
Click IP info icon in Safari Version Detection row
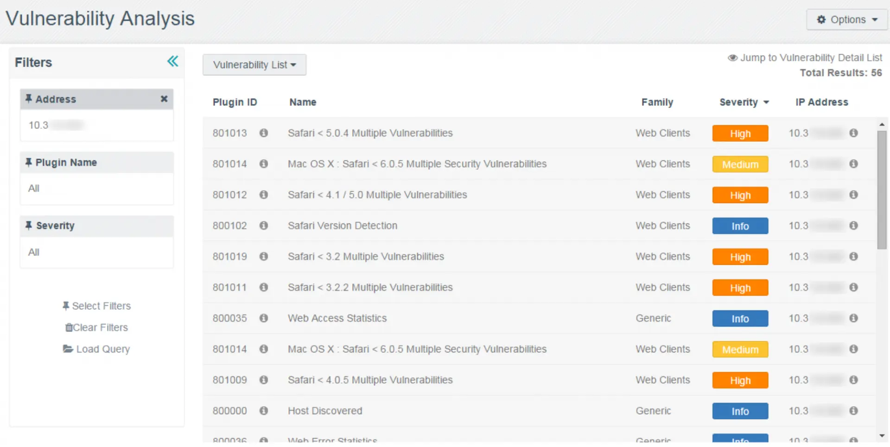click(x=853, y=225)
